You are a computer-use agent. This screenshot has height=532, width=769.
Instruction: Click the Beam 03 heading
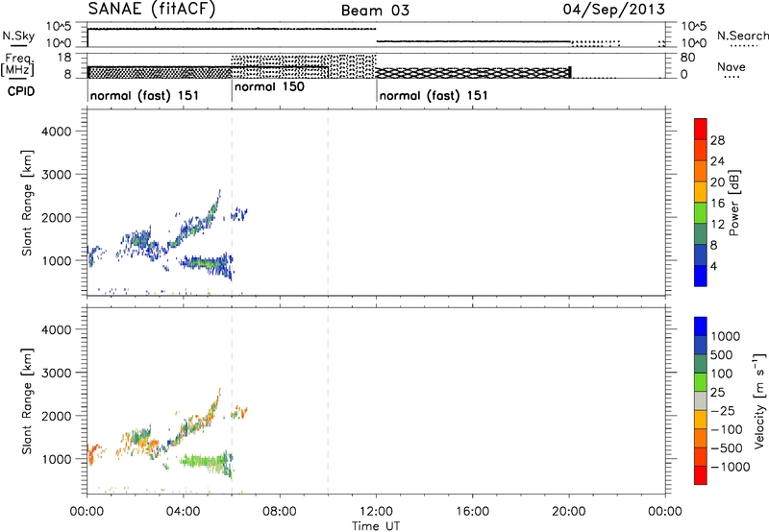coord(375,10)
